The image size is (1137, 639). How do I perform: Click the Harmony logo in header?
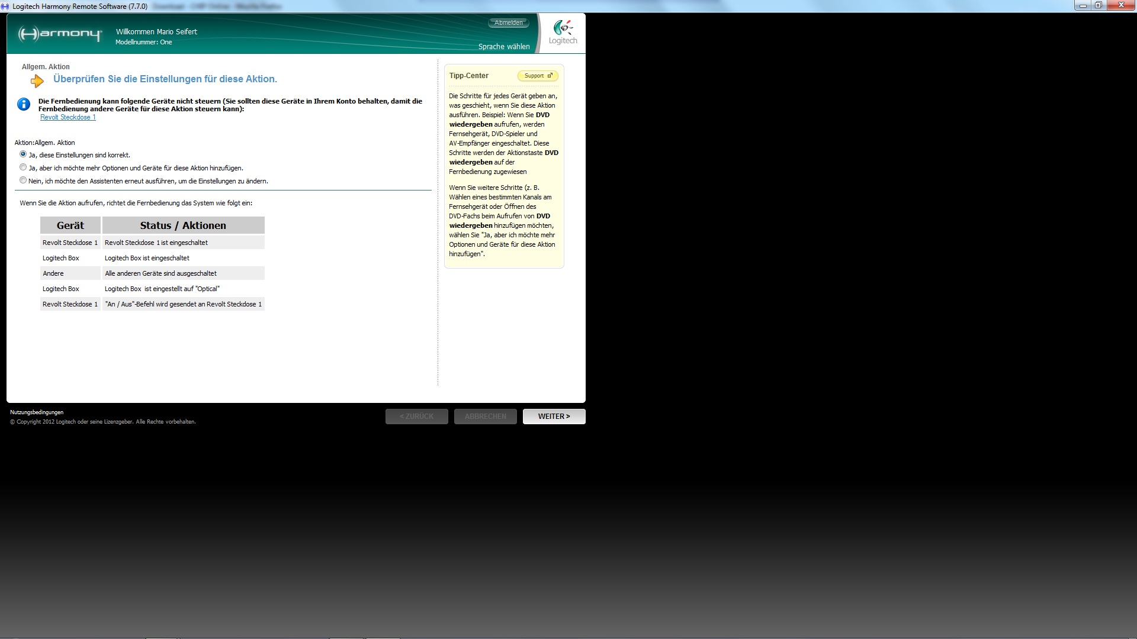pos(60,34)
